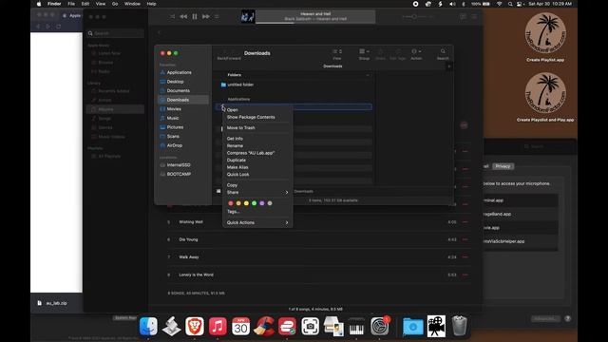Open the Tags… menu entry
Image resolution: width=608 pixels, height=342 pixels.
pyautogui.click(x=233, y=212)
